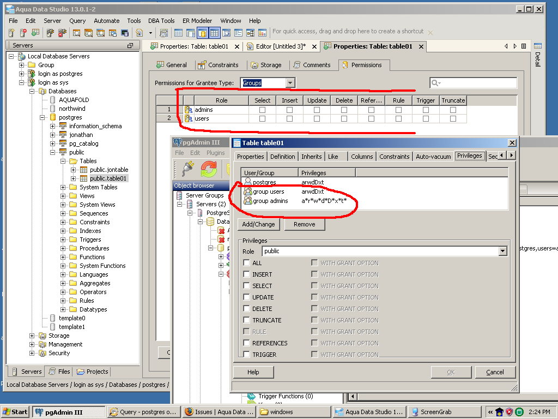Open the DBA Tools menu
Image resolution: width=558 pixels, height=419 pixels.
[x=161, y=21]
